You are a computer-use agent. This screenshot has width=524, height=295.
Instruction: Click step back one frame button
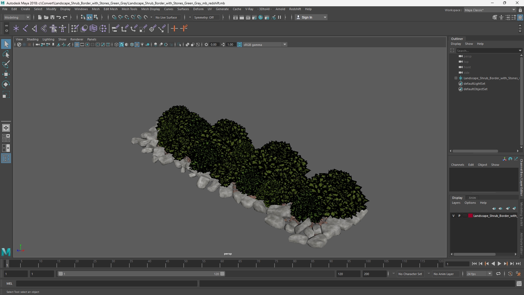[480, 264]
